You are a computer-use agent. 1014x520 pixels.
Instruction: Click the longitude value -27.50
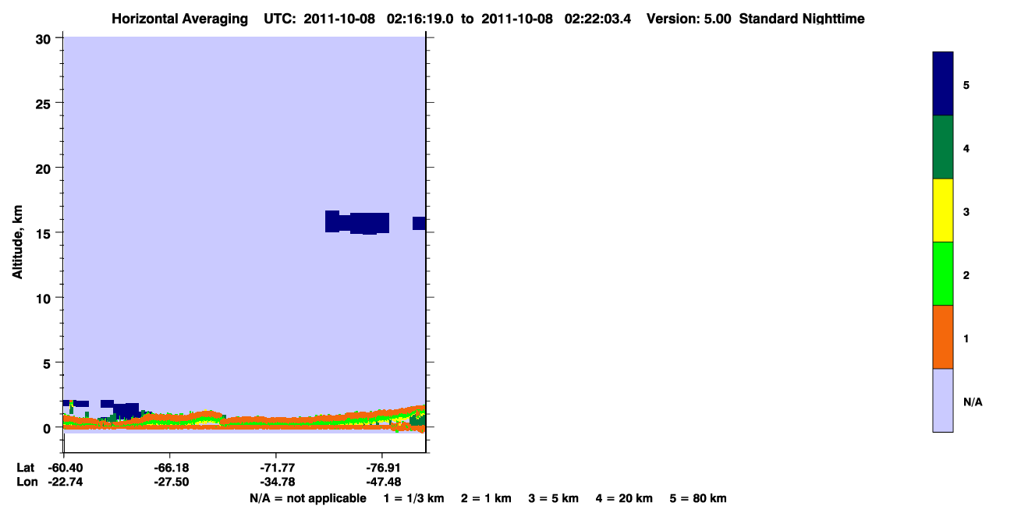pos(171,482)
